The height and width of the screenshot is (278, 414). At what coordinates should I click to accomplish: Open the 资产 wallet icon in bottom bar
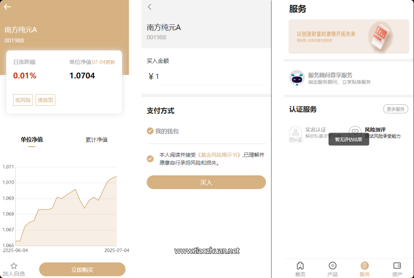coord(397,265)
